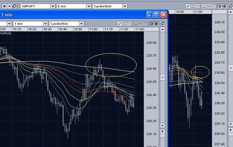
Task: Click the 5 min chart scrollbar thumb
Action: pos(231,68)
